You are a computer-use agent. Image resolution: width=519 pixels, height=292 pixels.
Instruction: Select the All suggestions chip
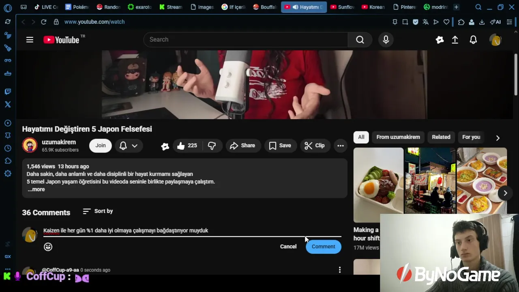tap(361, 137)
